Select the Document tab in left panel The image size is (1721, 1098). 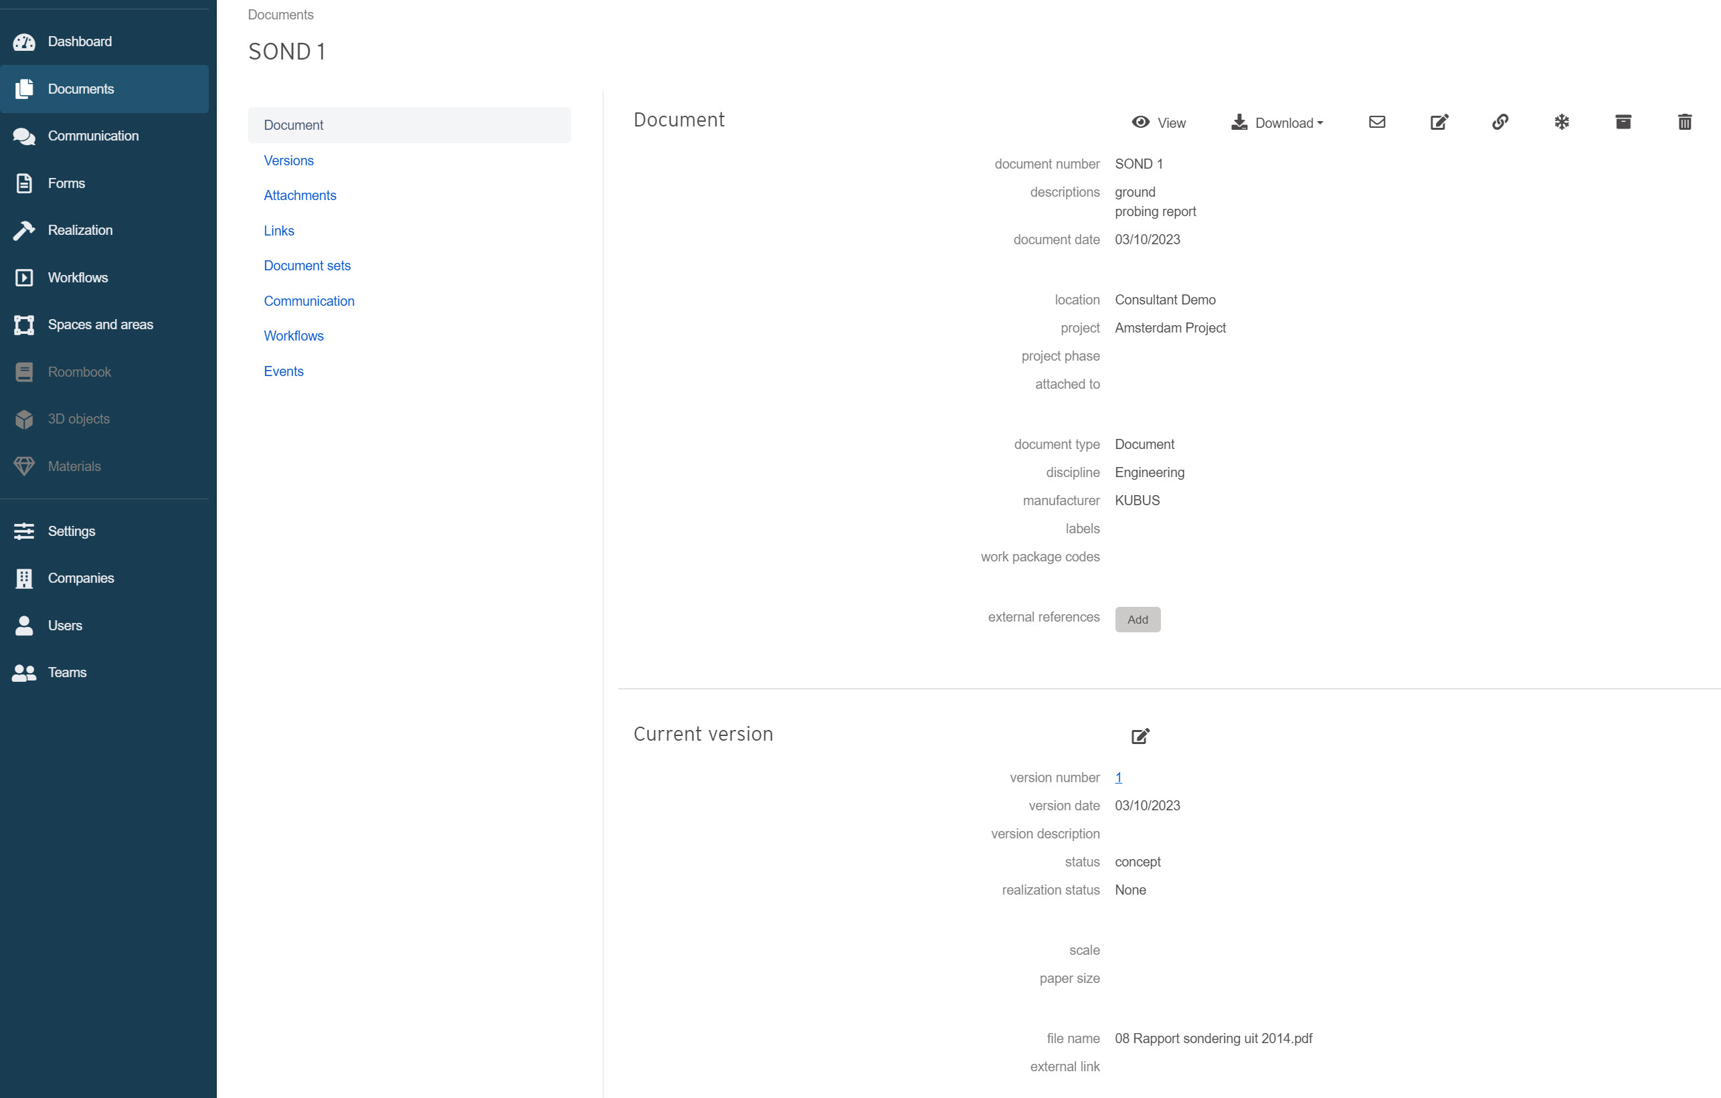coord(409,125)
